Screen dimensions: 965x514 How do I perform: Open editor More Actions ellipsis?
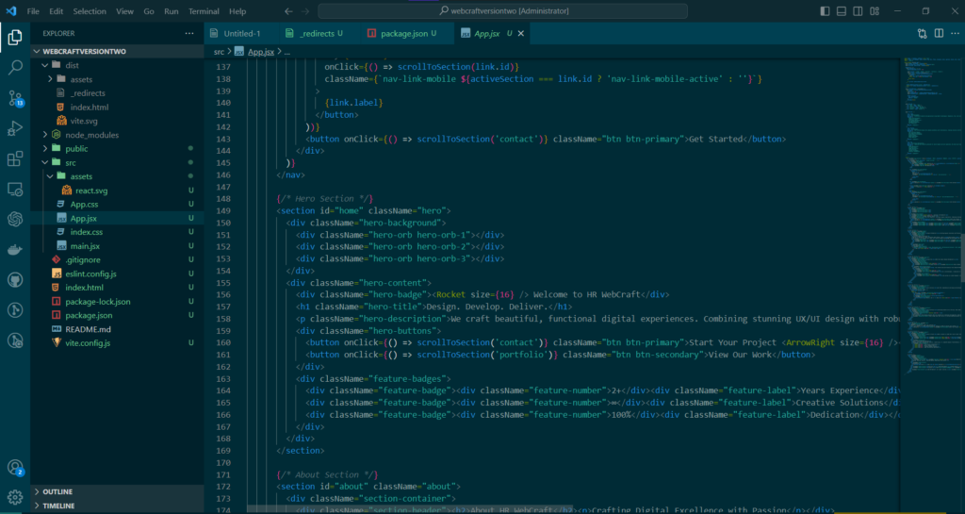pos(955,33)
